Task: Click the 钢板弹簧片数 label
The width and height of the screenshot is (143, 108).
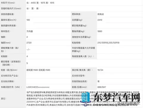Action: click(x=10, y=50)
